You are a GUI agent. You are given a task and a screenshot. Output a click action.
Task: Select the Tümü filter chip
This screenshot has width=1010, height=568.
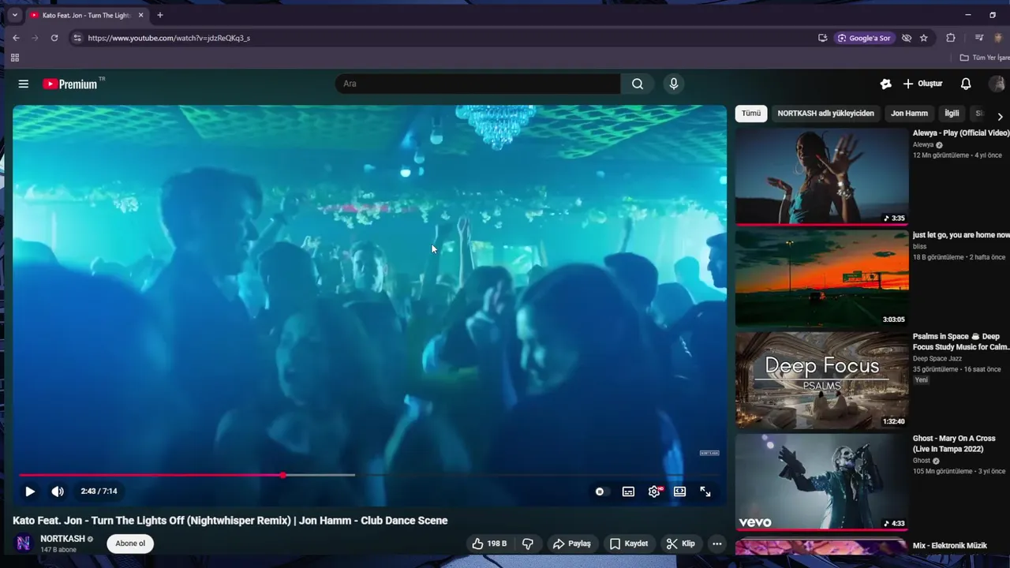click(x=751, y=114)
